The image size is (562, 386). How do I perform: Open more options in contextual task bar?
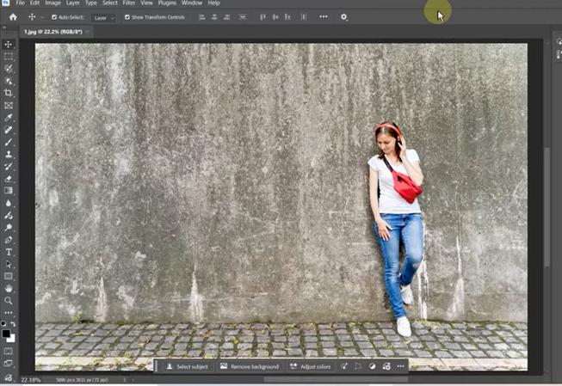pyautogui.click(x=401, y=366)
